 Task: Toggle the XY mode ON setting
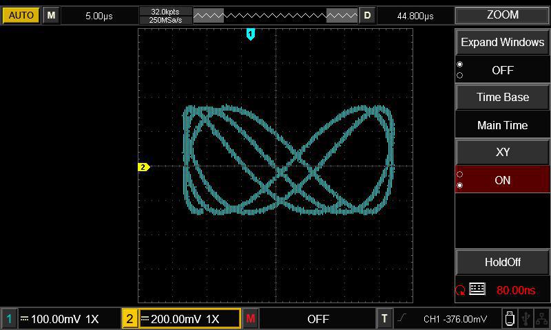[502, 180]
